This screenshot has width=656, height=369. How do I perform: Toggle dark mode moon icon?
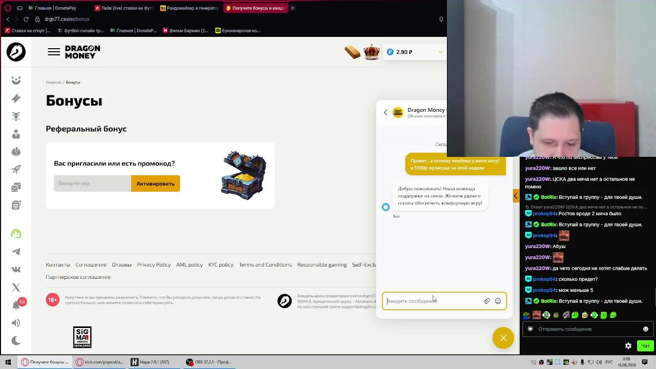pyautogui.click(x=16, y=341)
